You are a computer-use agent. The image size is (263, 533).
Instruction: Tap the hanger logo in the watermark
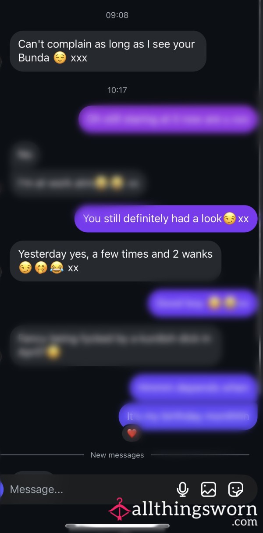[x=119, y=511]
